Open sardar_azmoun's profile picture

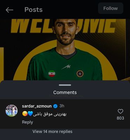12,111
